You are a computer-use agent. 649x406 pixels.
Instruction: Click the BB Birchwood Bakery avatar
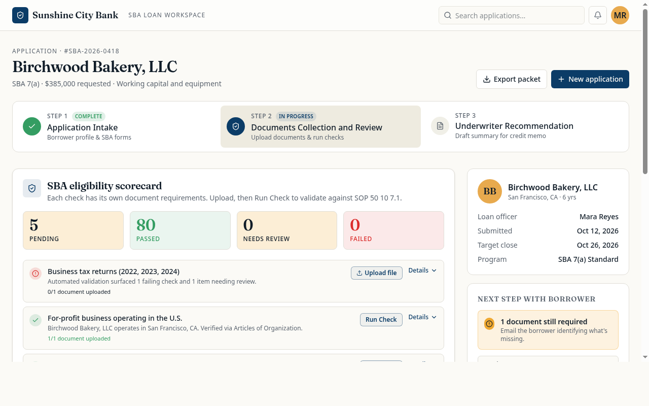point(490,191)
